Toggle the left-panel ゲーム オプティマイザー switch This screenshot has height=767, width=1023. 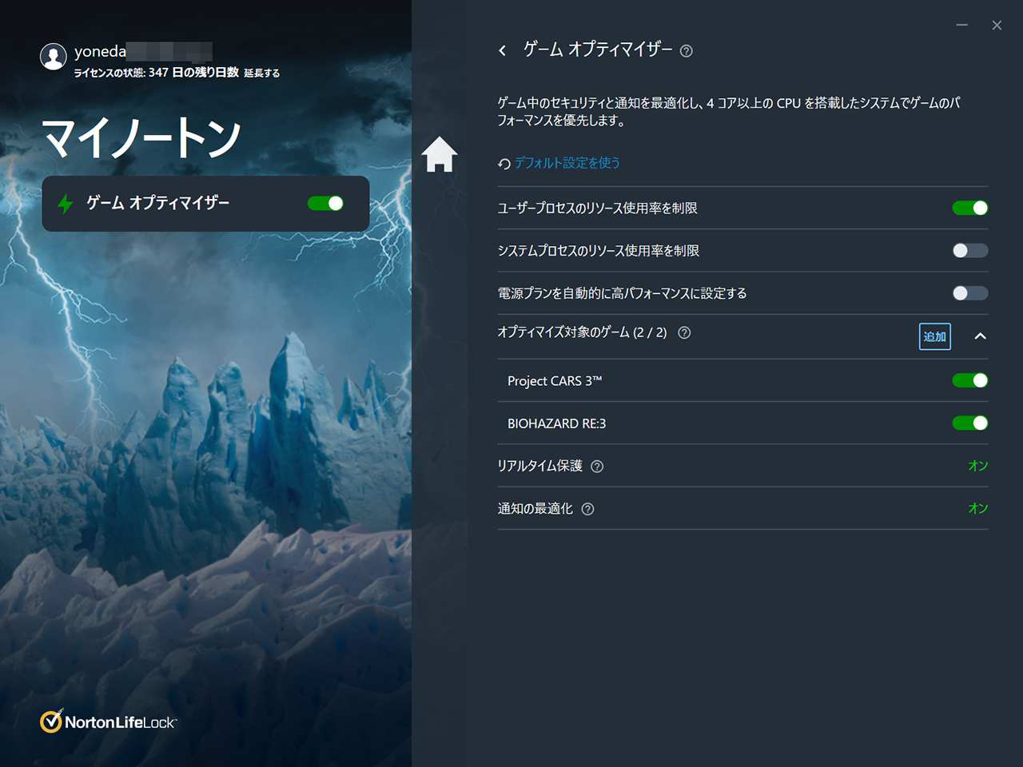(326, 204)
